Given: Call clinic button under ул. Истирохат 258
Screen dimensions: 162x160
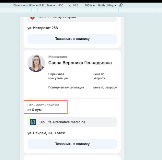Looking at the screenshot, I should click(72, 39).
